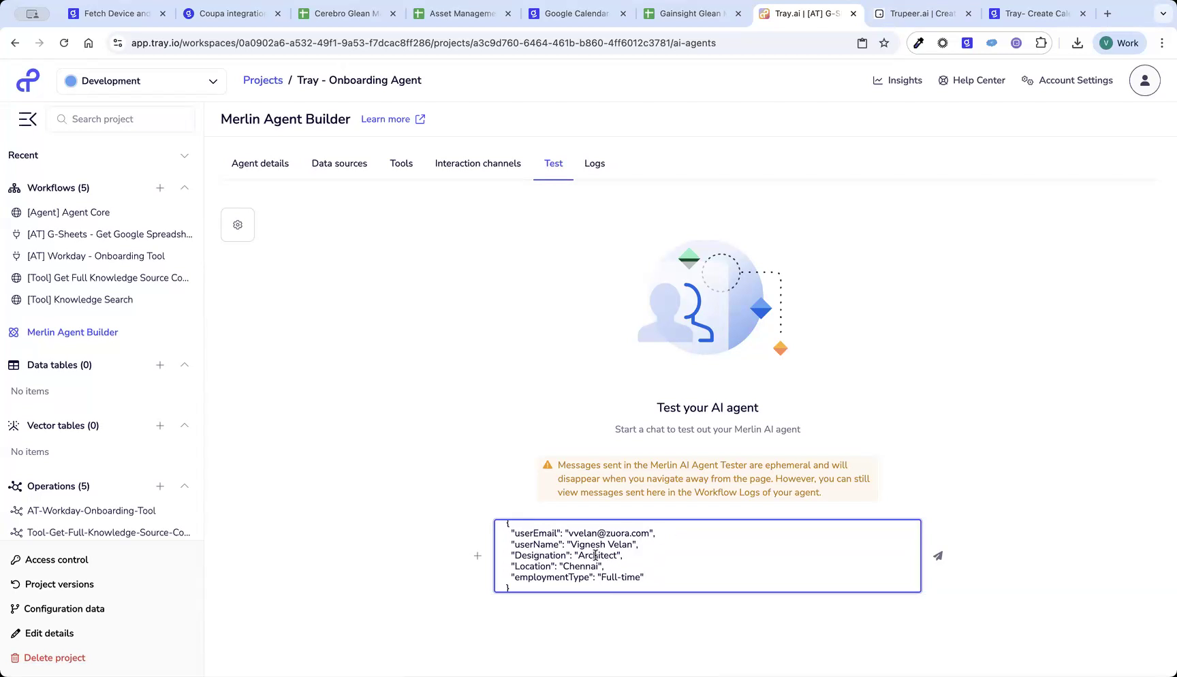The image size is (1177, 677).
Task: Collapse the Recent section
Action: (x=185, y=155)
